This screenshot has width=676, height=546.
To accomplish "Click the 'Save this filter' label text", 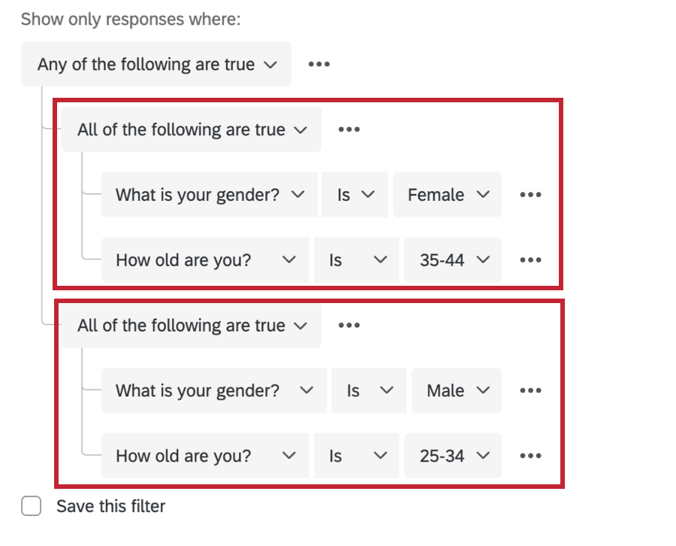I will pyautogui.click(x=110, y=506).
